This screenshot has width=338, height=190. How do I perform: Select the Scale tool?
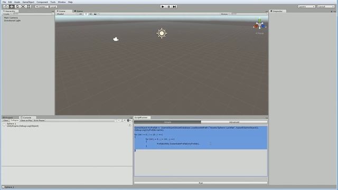[x=23, y=7]
